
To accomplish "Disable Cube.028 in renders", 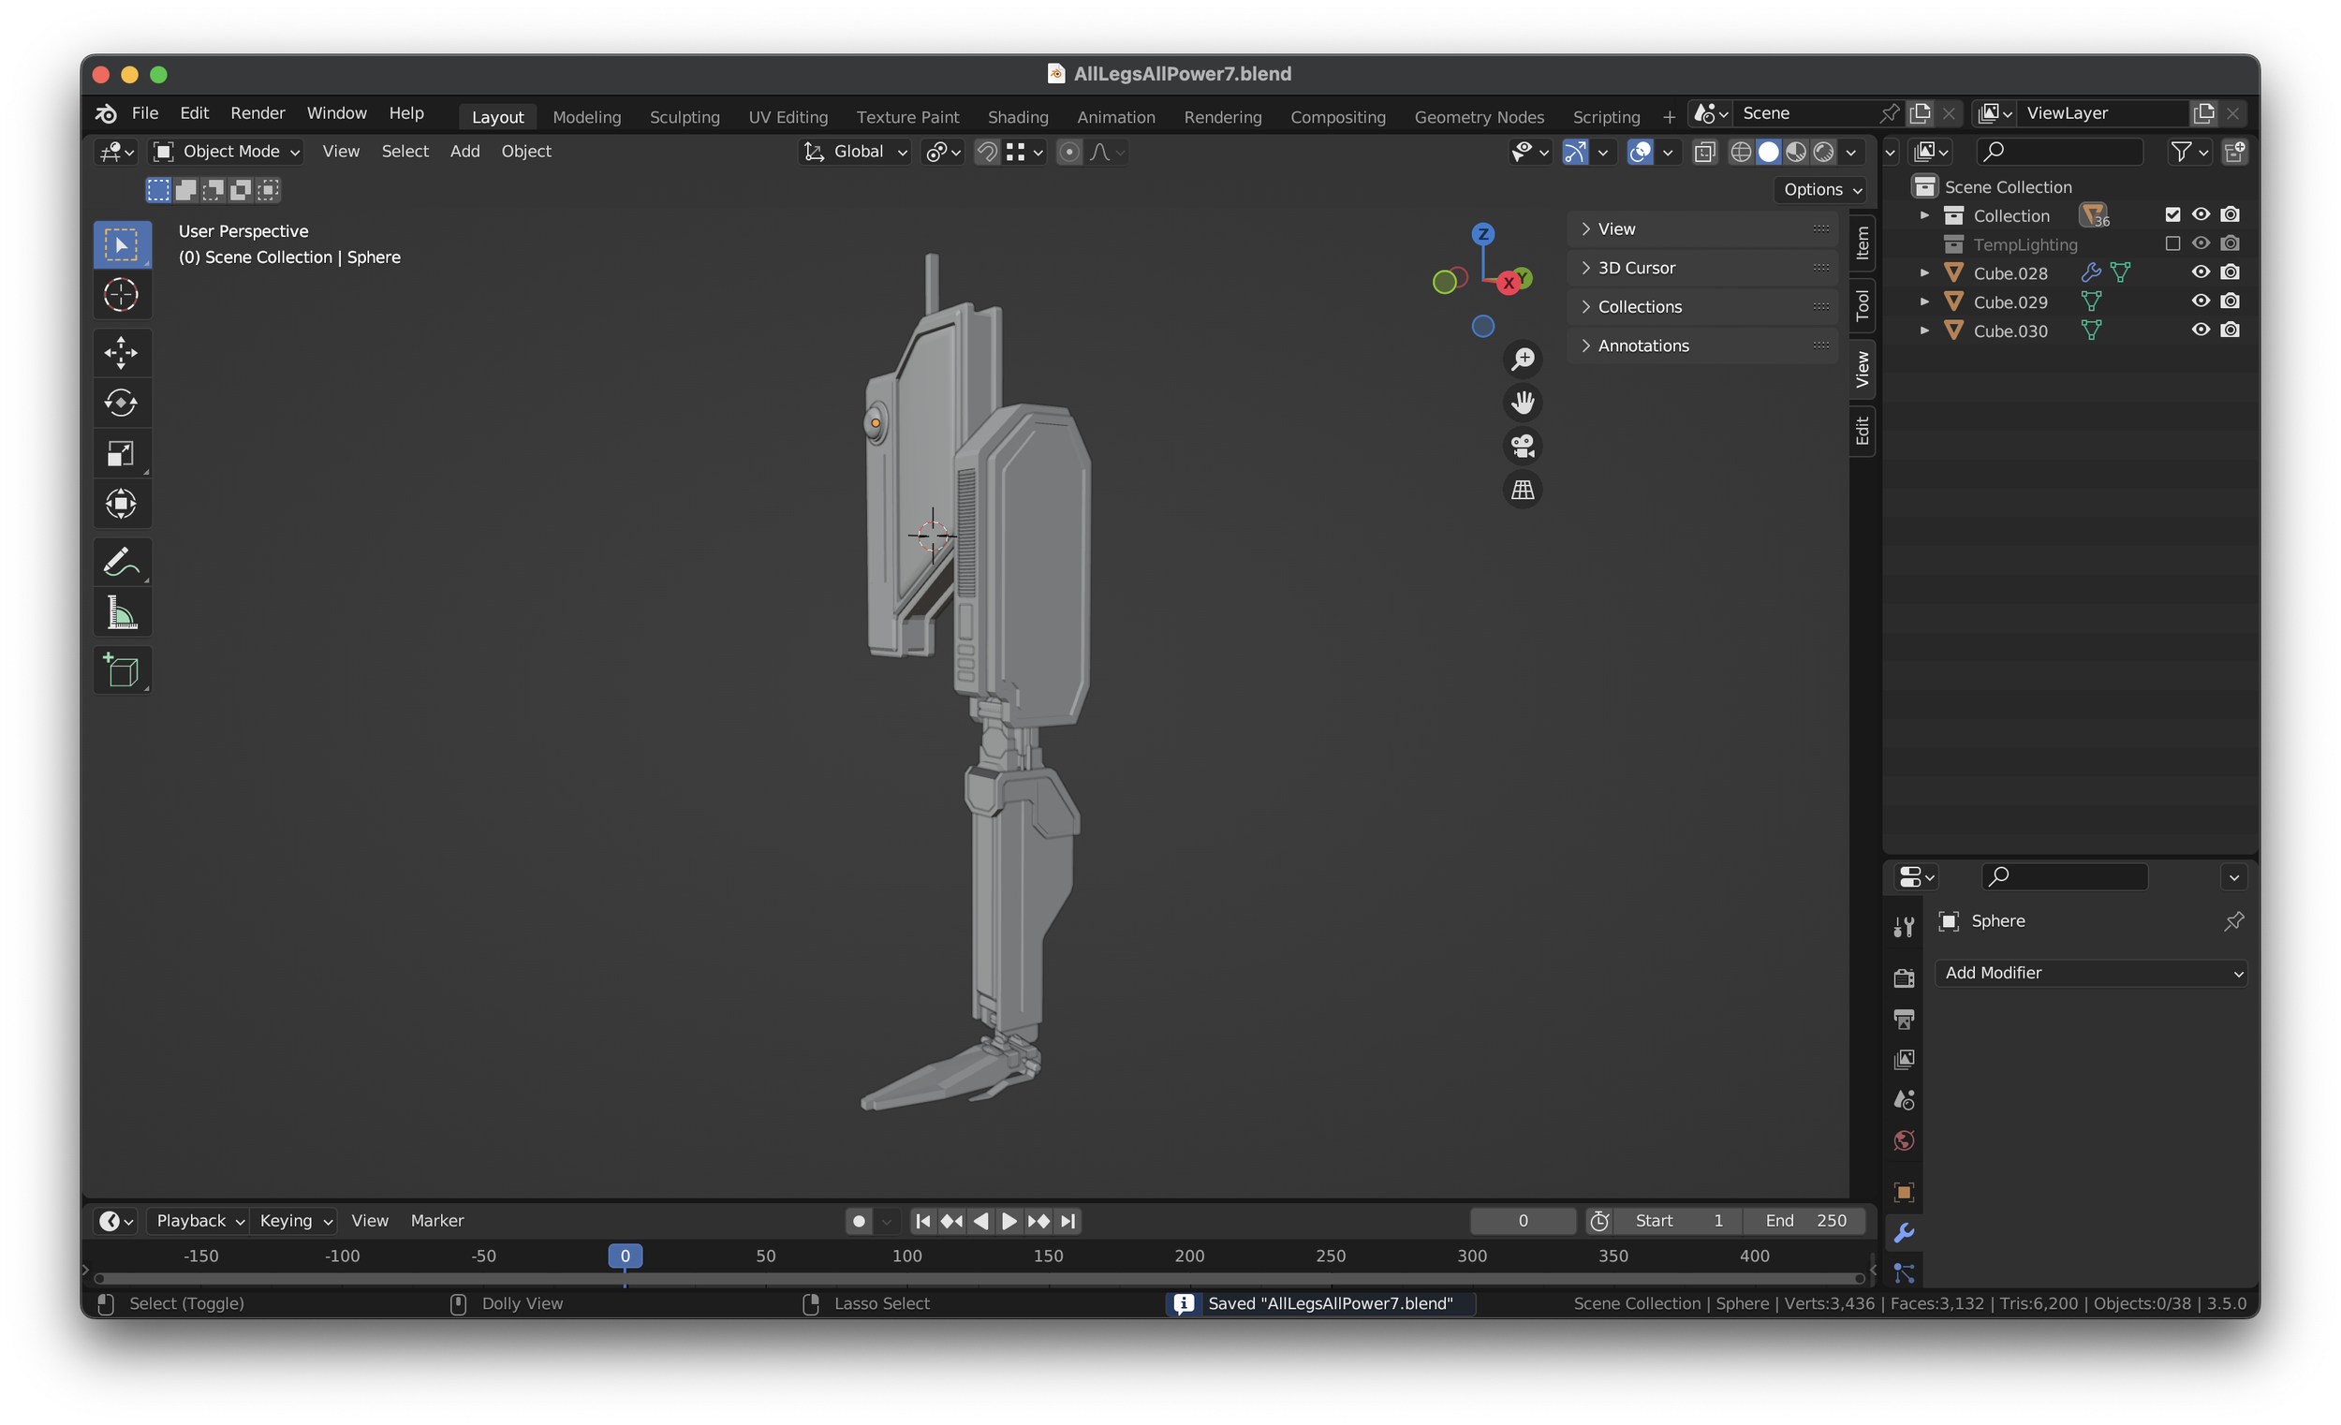I will point(2231,272).
